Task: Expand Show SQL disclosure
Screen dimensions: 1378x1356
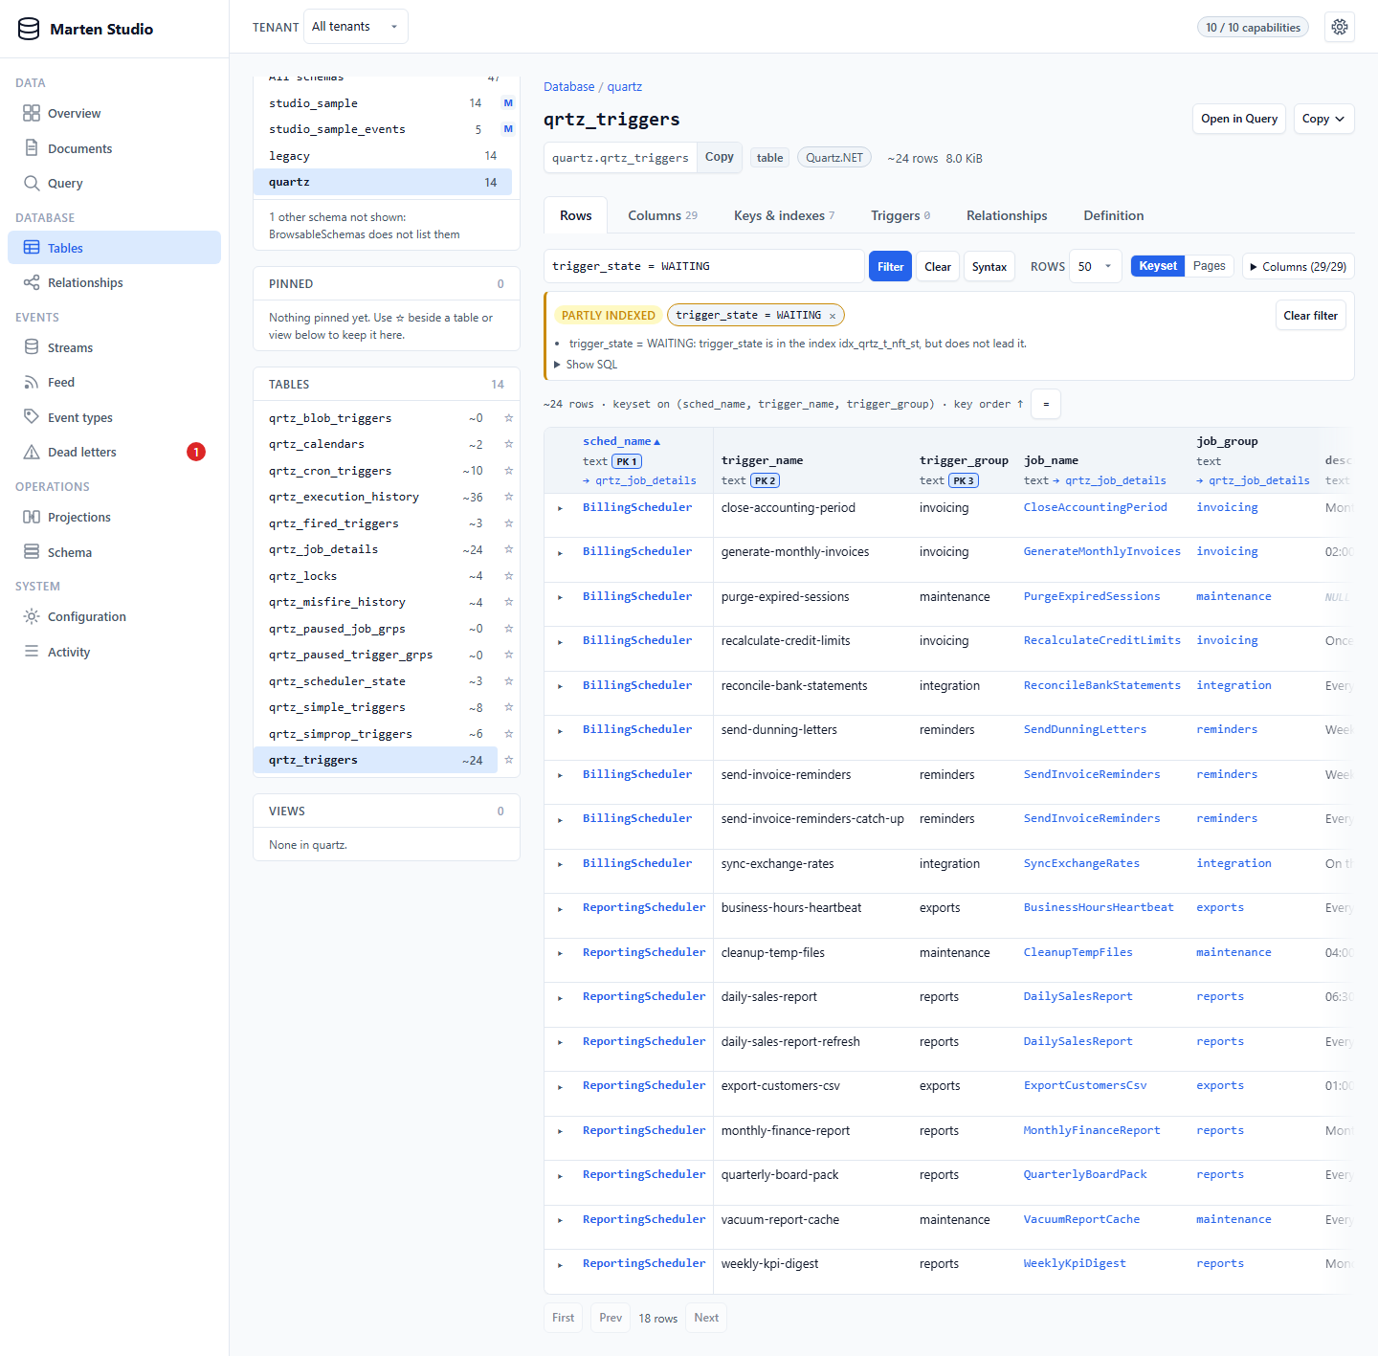Action: (586, 365)
